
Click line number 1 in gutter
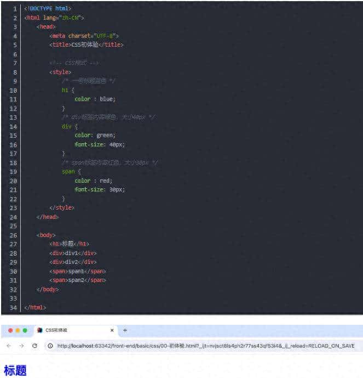(x=15, y=9)
